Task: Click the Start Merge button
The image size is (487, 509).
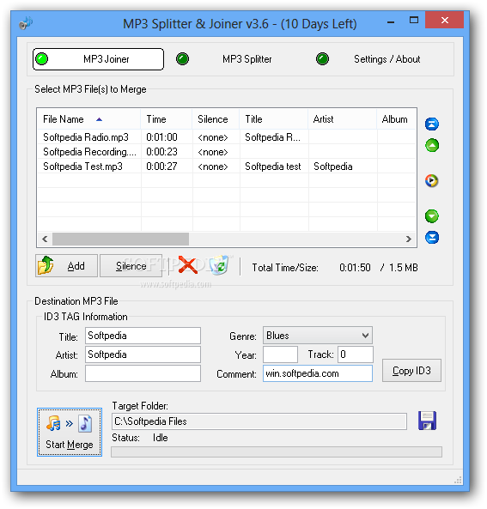Action: [70, 432]
